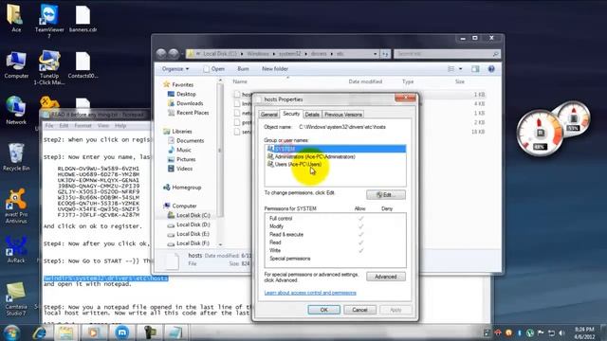The height and width of the screenshot is (341, 607).
Task: Click the Edit permissions button
Action: pyautogui.click(x=386, y=194)
